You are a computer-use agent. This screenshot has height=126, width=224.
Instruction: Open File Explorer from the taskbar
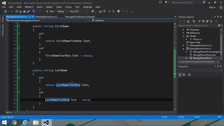tap(36, 122)
